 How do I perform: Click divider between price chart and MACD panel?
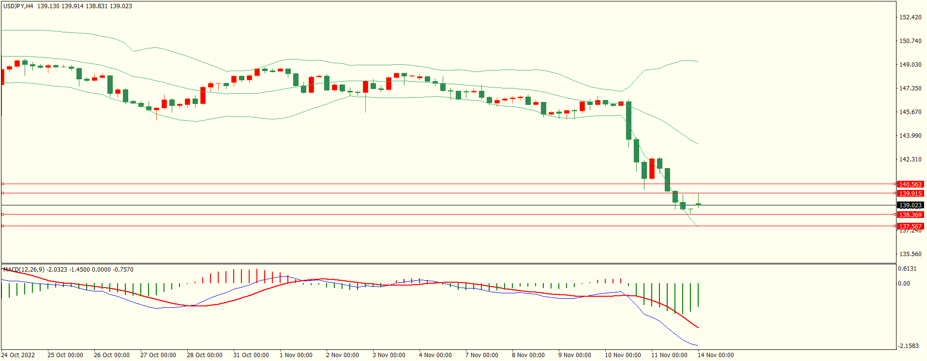tap(448, 264)
